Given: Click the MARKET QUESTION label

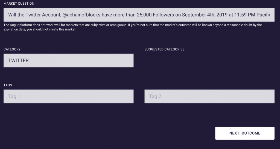Looking at the screenshot, I should tap(19, 4).
